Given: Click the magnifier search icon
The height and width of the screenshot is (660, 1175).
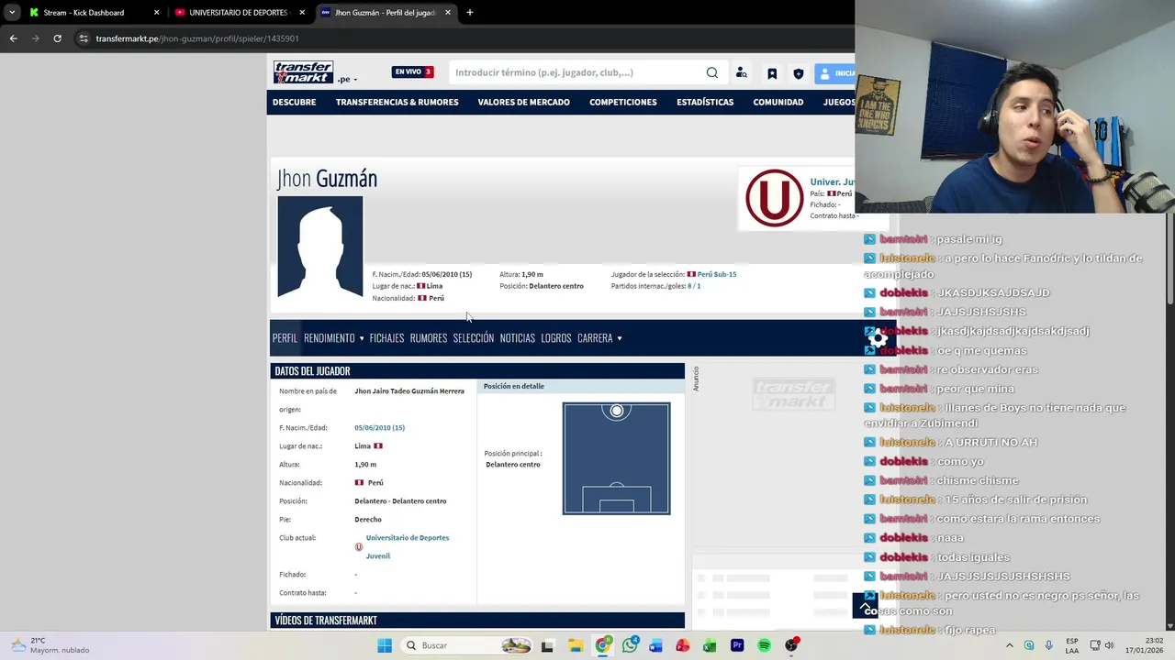Looking at the screenshot, I should tap(712, 72).
